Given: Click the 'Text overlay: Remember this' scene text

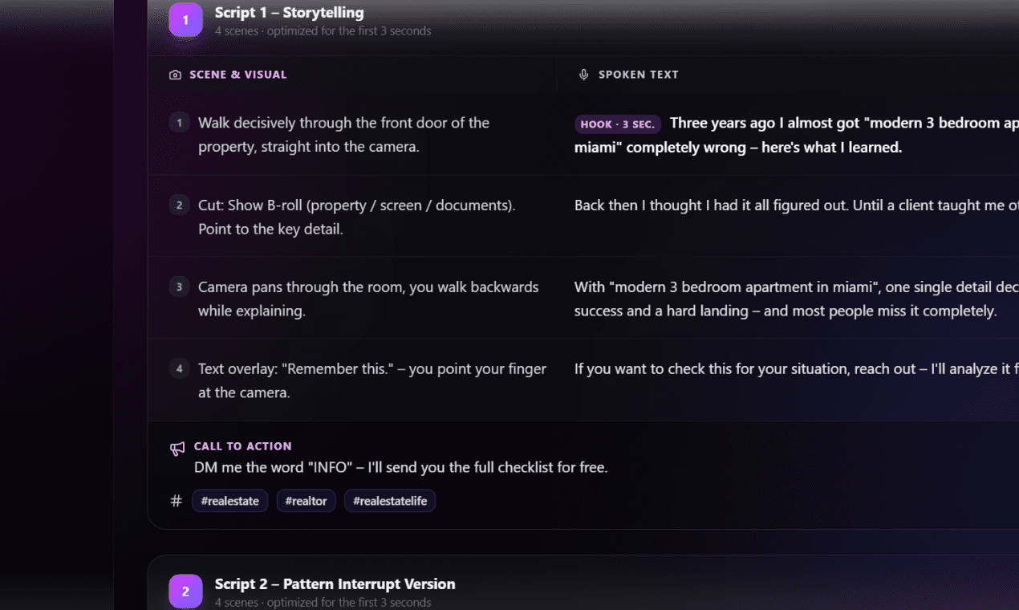Looking at the screenshot, I should (x=372, y=380).
